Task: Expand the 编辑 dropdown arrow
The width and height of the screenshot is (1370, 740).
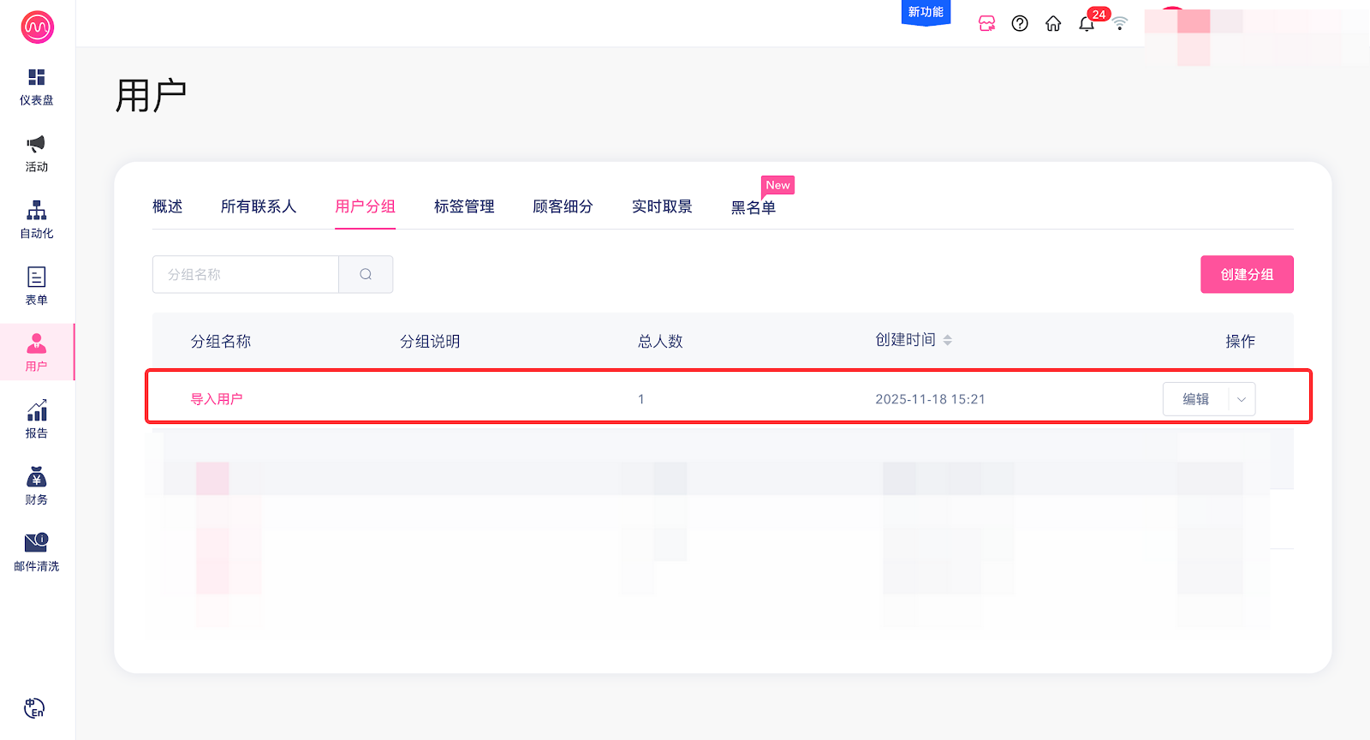Action: tap(1242, 400)
